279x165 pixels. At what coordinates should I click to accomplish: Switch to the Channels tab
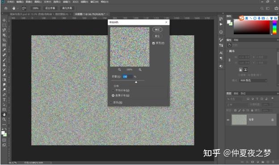[236, 94]
